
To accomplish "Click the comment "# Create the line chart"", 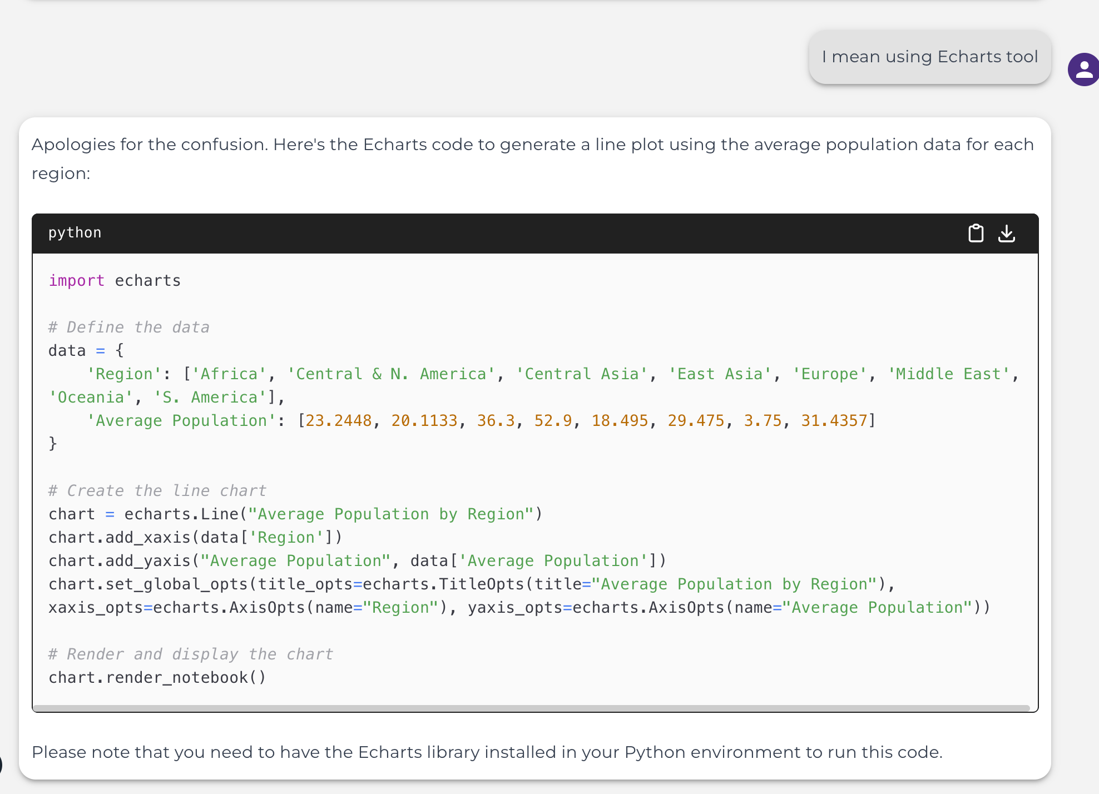I will click(x=157, y=490).
